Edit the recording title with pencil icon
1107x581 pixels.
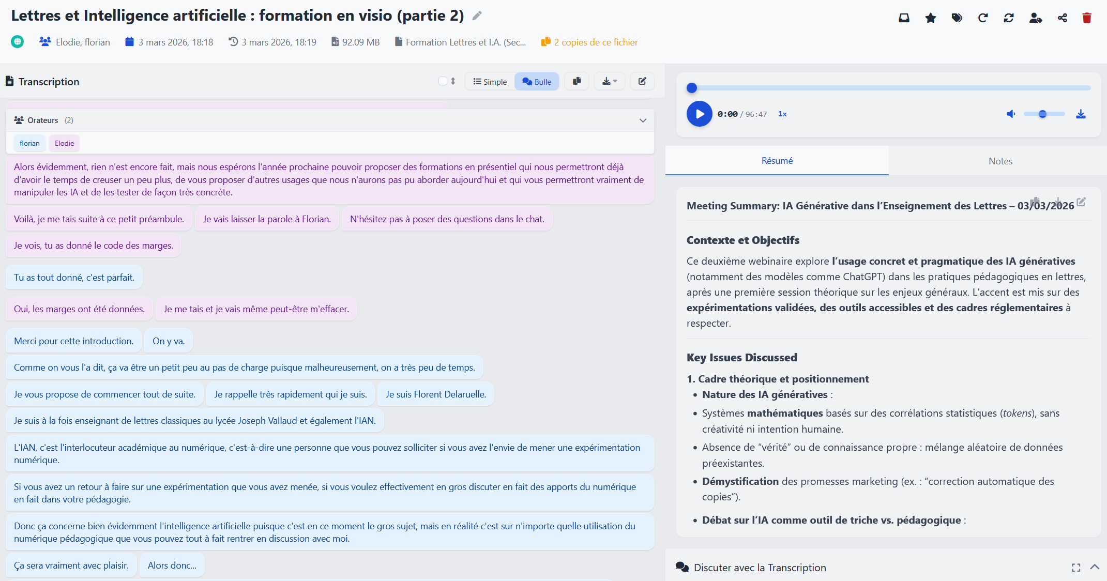click(x=477, y=16)
